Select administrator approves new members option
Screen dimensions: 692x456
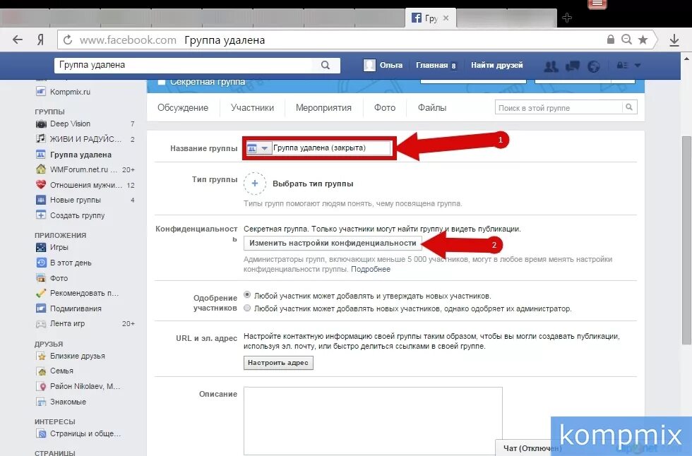(x=247, y=308)
